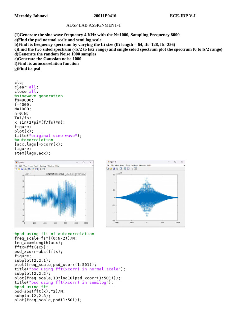Select Zoom Out tool above Figure 1 axes

82,174
